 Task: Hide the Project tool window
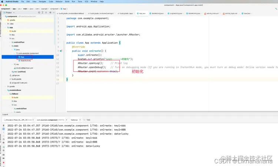[x=53, y=13]
